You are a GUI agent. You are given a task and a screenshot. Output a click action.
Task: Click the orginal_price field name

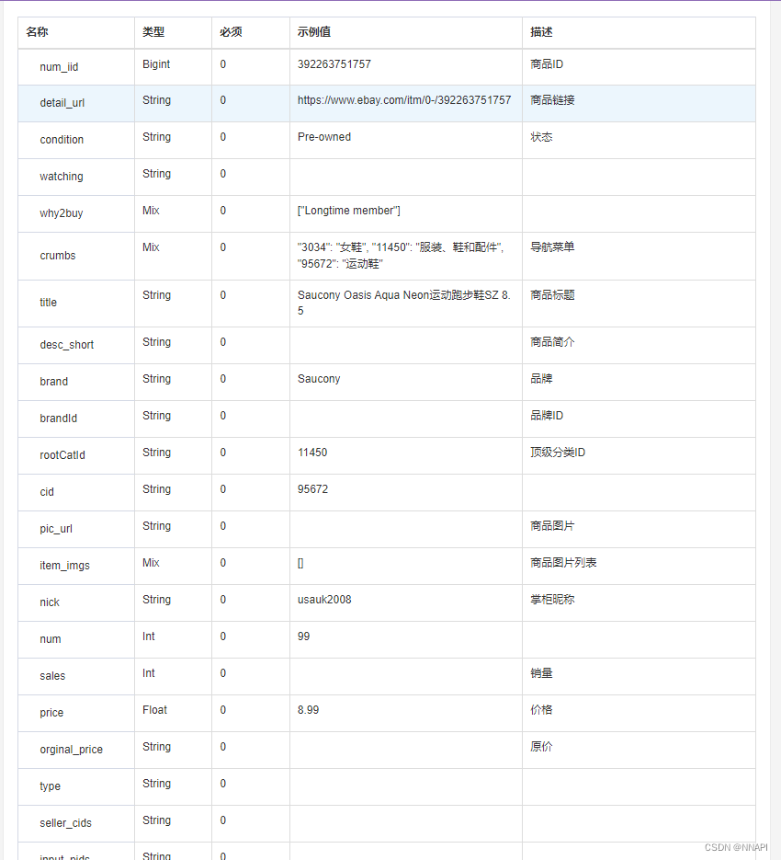pos(71,749)
